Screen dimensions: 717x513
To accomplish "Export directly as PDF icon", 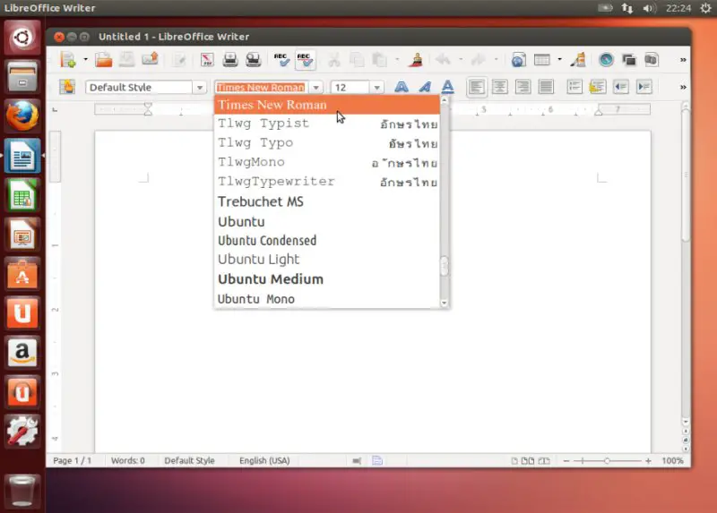I will coord(207,60).
